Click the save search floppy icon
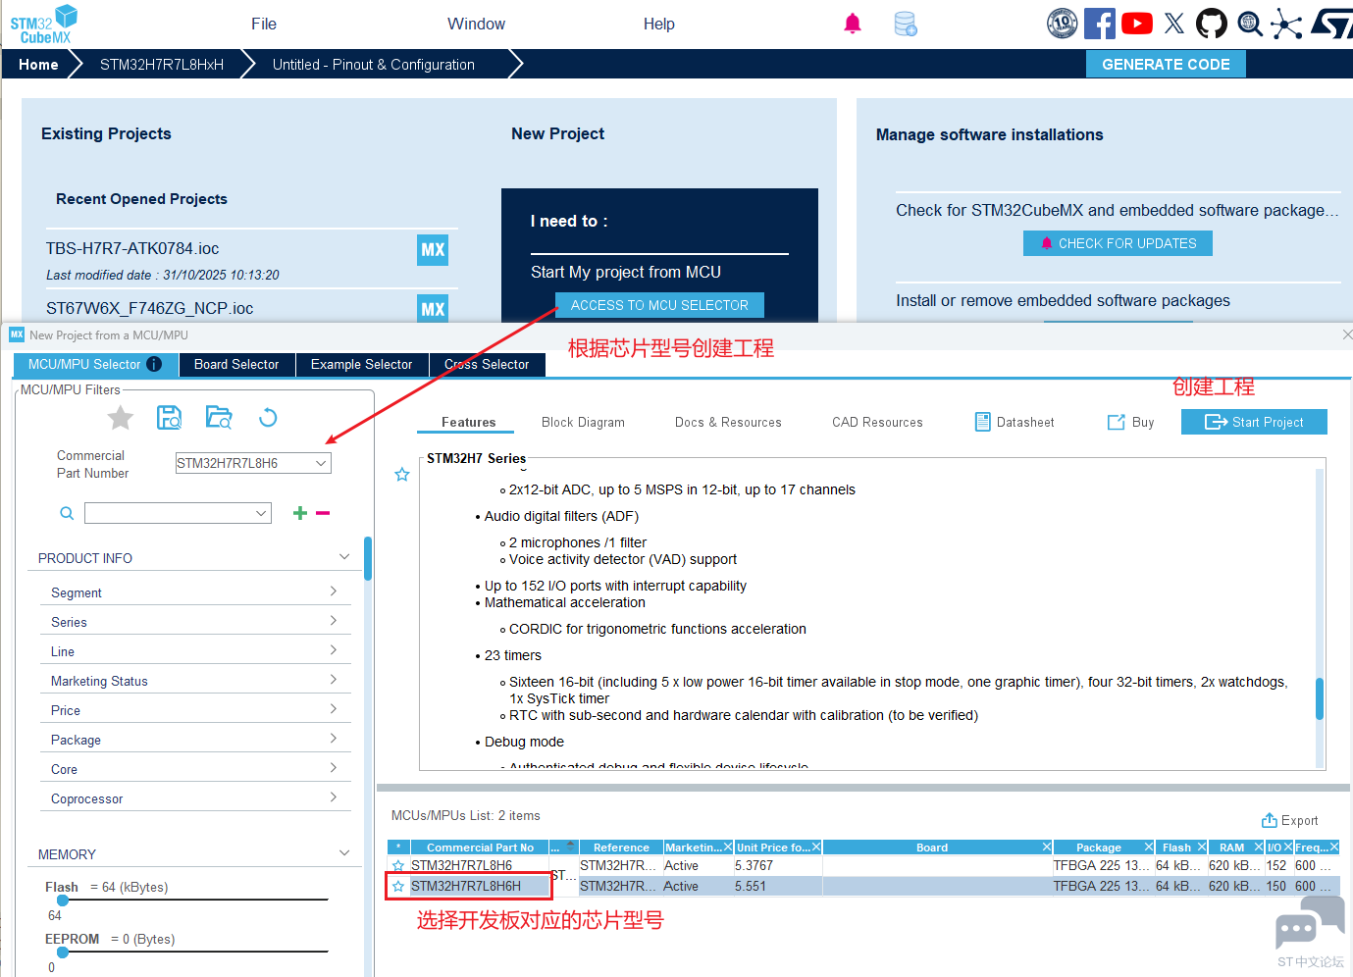Viewport: 1353px width, 977px height. tap(170, 418)
